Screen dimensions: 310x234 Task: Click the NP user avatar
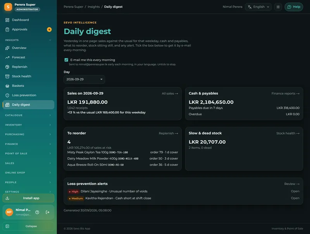(x=9, y=212)
